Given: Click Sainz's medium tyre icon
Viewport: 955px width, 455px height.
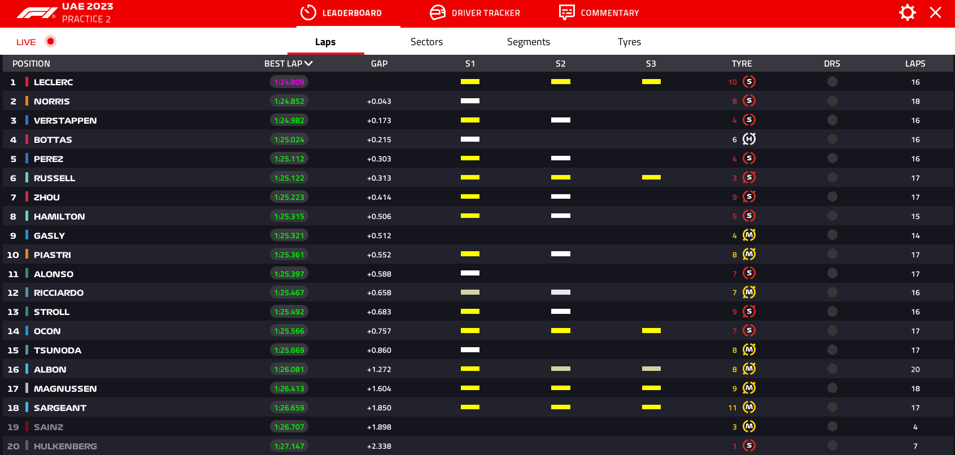Looking at the screenshot, I should click(749, 427).
